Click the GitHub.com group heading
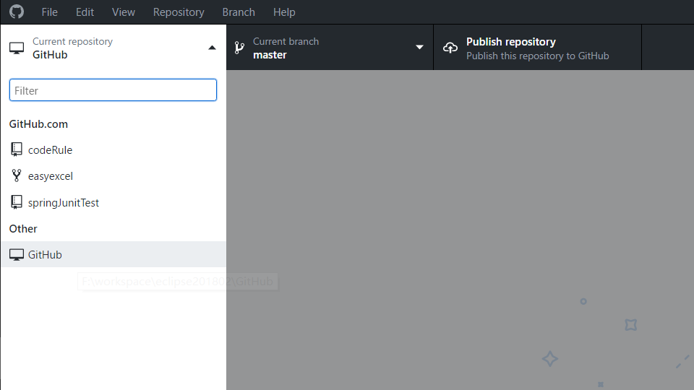 [38, 123]
